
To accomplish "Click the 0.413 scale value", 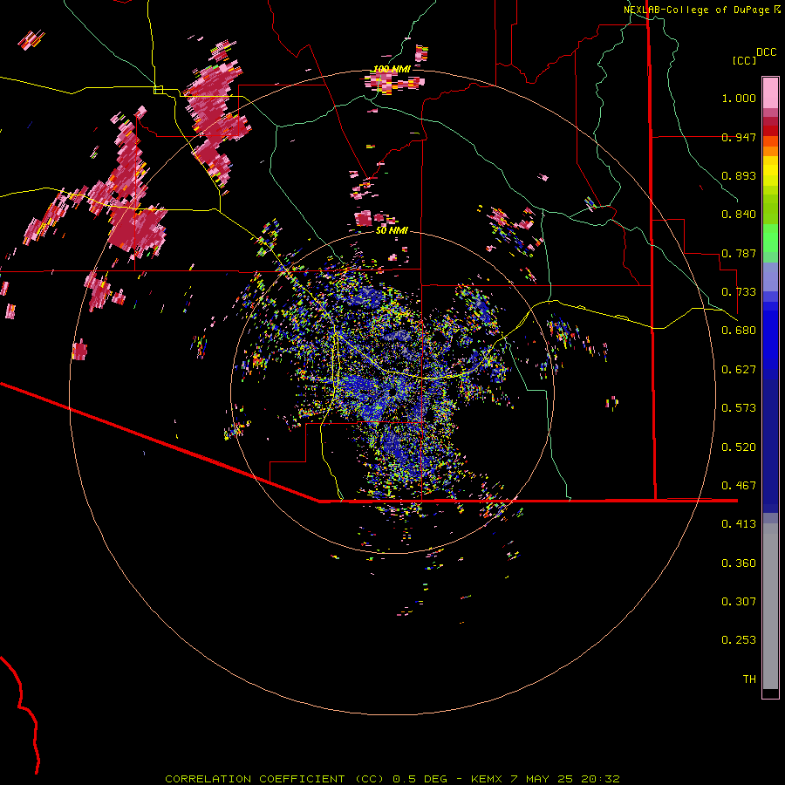I will pos(739,524).
